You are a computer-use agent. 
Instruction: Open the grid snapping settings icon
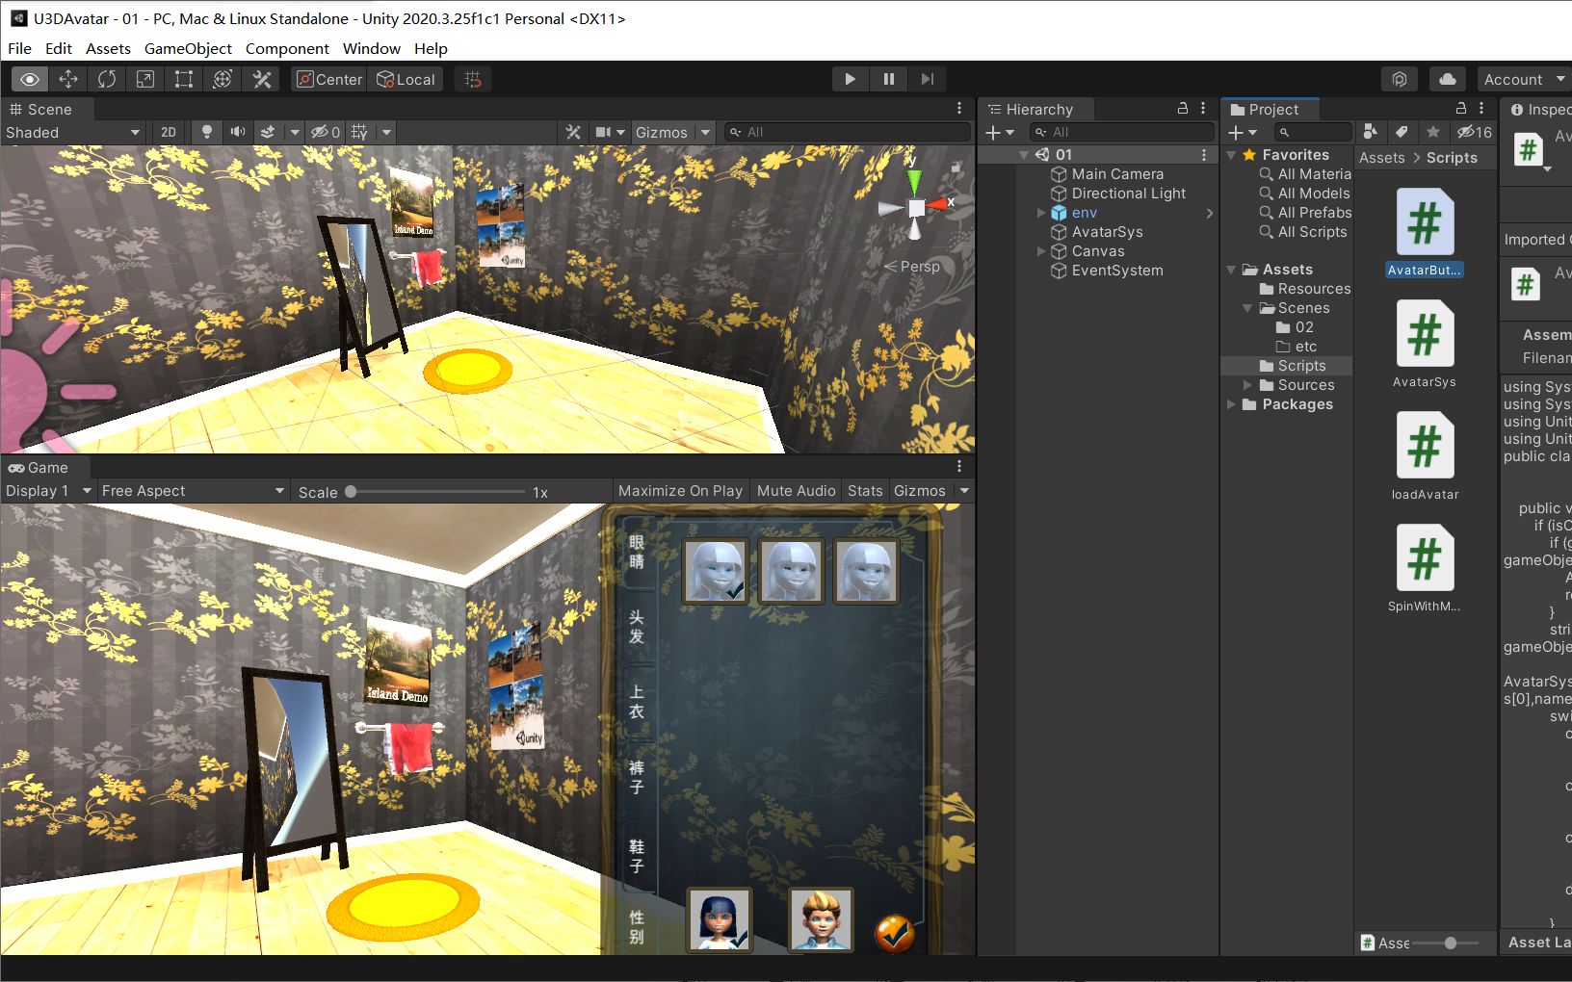point(472,79)
